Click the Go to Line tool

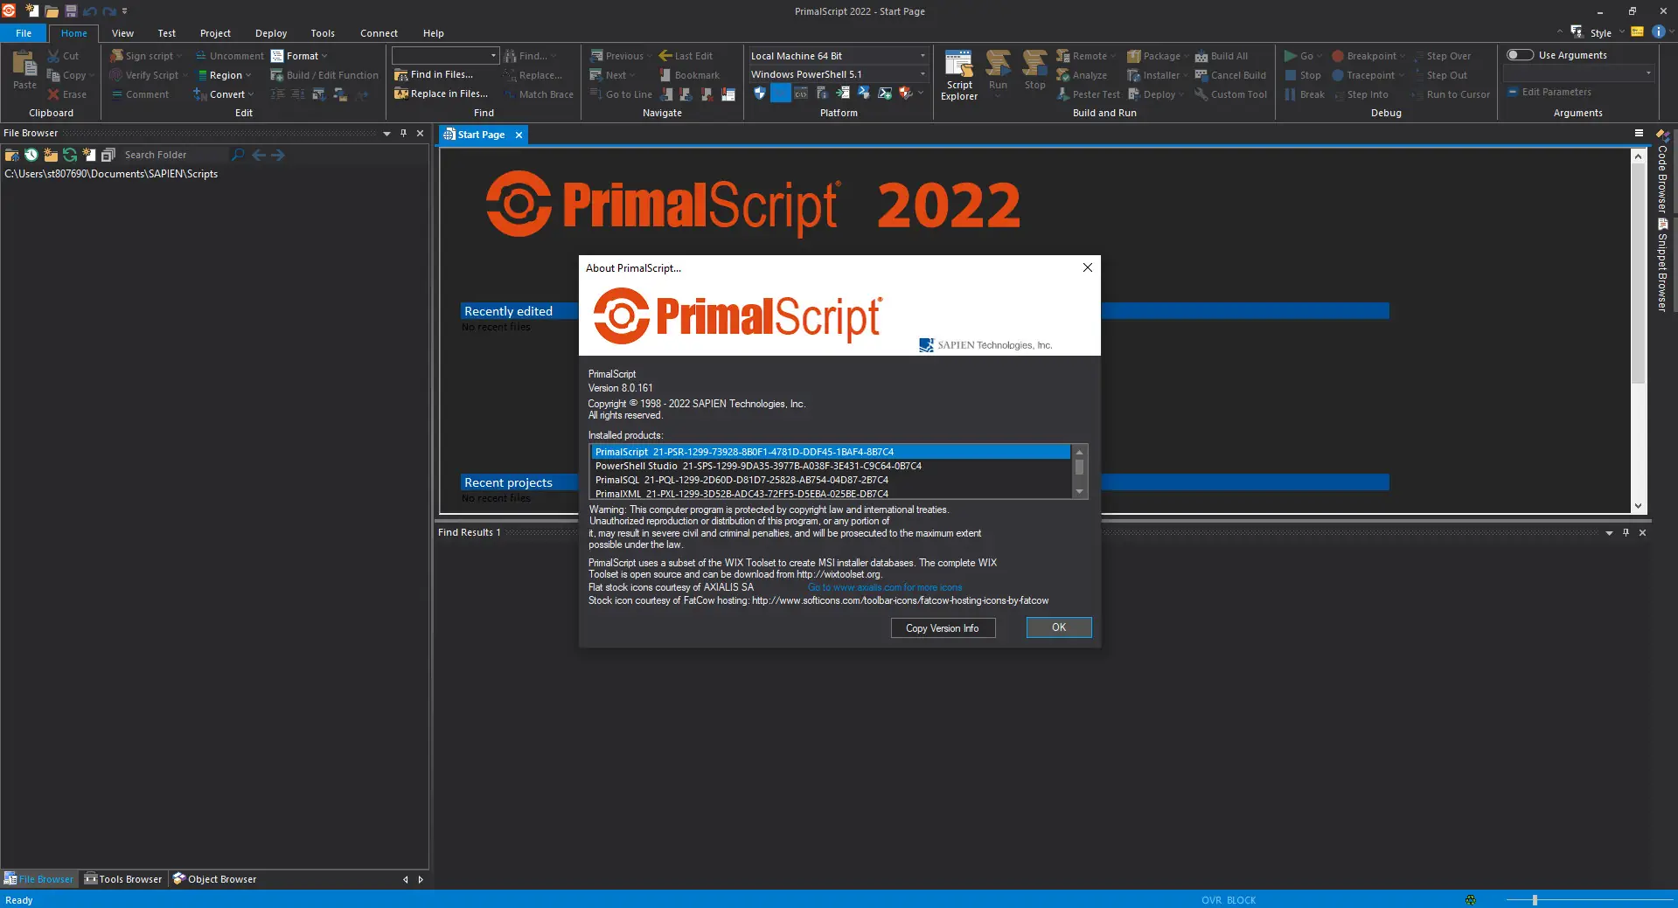(x=622, y=94)
